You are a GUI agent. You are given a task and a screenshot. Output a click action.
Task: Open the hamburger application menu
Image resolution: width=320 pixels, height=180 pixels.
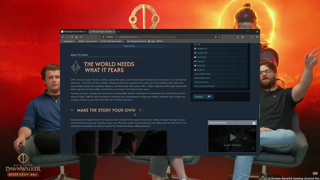point(257,37)
